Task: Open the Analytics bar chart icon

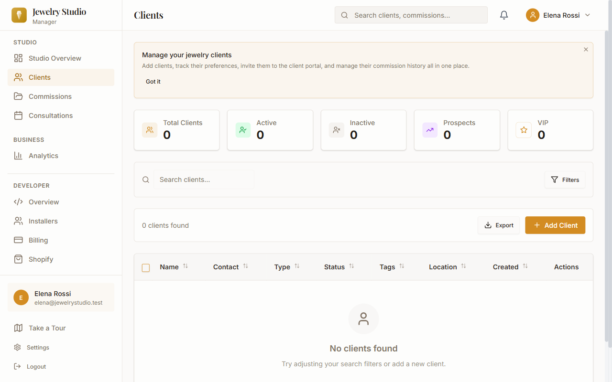Action: coord(18,155)
